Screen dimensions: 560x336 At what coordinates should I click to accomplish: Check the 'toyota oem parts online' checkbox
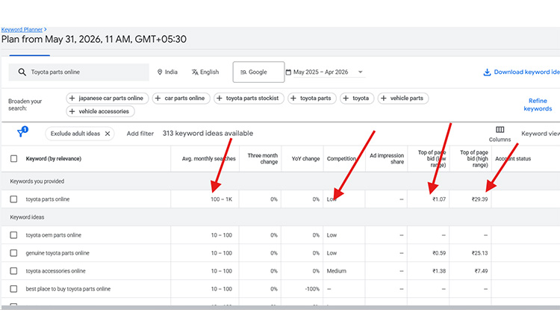[x=13, y=235]
